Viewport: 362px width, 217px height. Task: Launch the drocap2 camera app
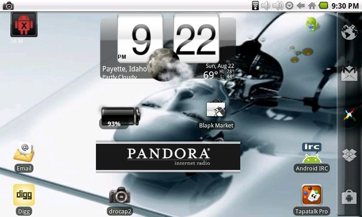click(119, 201)
